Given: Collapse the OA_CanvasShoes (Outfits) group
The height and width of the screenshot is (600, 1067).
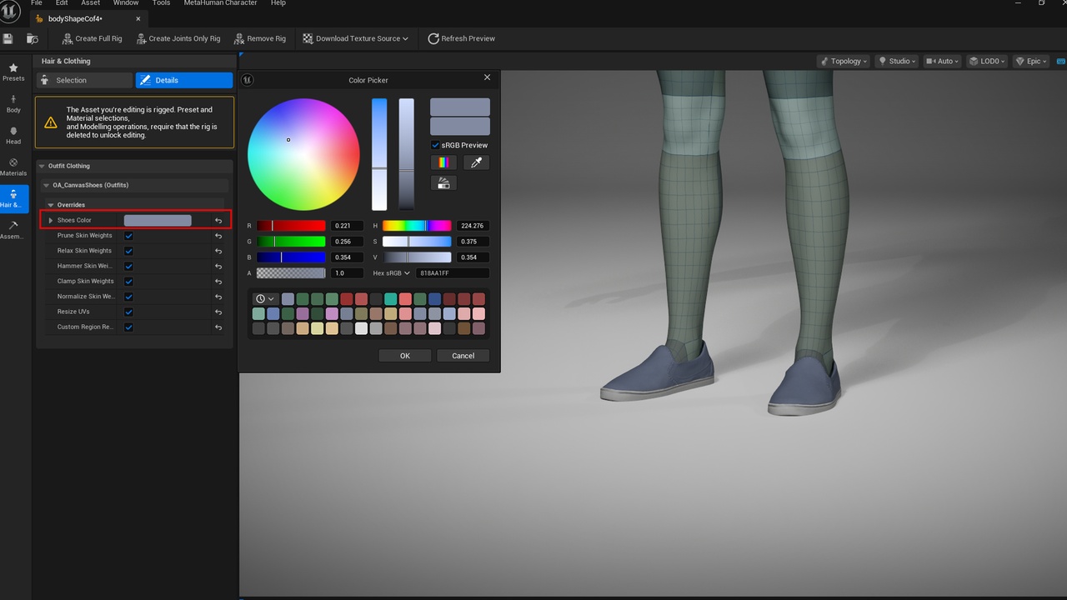Looking at the screenshot, I should (47, 185).
